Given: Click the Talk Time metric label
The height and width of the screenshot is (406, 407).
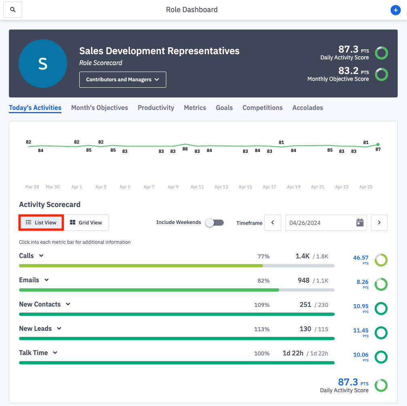Looking at the screenshot, I should point(33,353).
